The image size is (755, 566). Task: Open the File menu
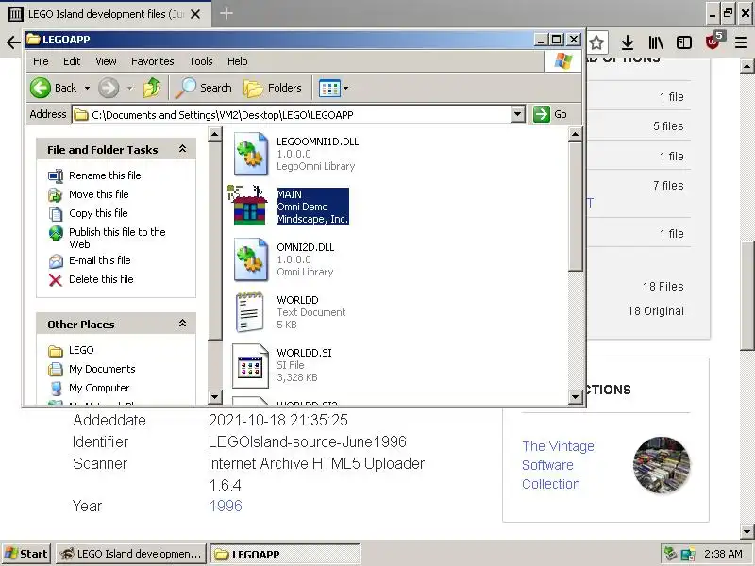41,61
